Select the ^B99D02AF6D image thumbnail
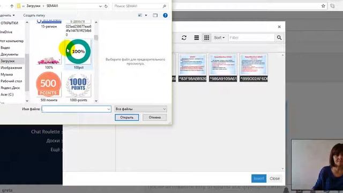The height and width of the screenshot is (193, 343). coord(253,68)
